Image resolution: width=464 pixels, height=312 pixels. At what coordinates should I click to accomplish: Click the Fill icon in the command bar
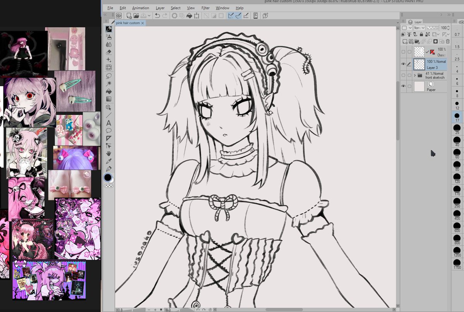[x=189, y=16]
